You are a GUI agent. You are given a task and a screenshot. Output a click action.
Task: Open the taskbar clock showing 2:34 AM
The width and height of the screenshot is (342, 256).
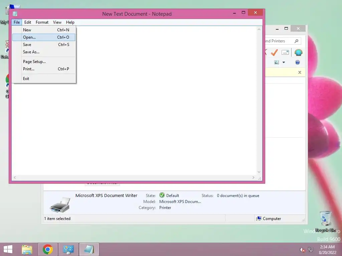pyautogui.click(x=327, y=250)
